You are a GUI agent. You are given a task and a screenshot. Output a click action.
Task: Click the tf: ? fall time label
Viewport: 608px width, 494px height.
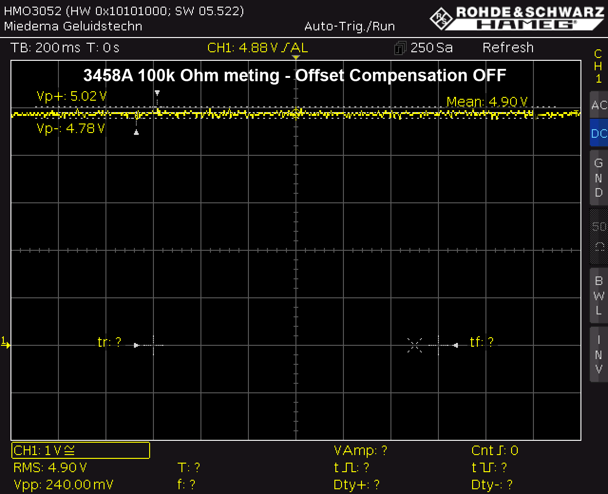[x=482, y=342]
